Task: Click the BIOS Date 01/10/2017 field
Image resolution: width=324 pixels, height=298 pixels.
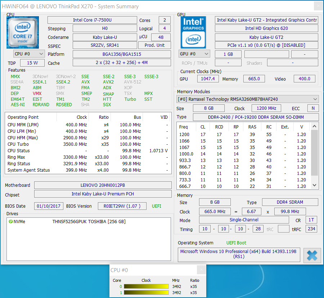Action: pos(49,206)
